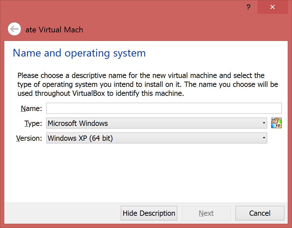The width and height of the screenshot is (292, 228).
Task: Click the Hide Description button
Action: click(149, 213)
